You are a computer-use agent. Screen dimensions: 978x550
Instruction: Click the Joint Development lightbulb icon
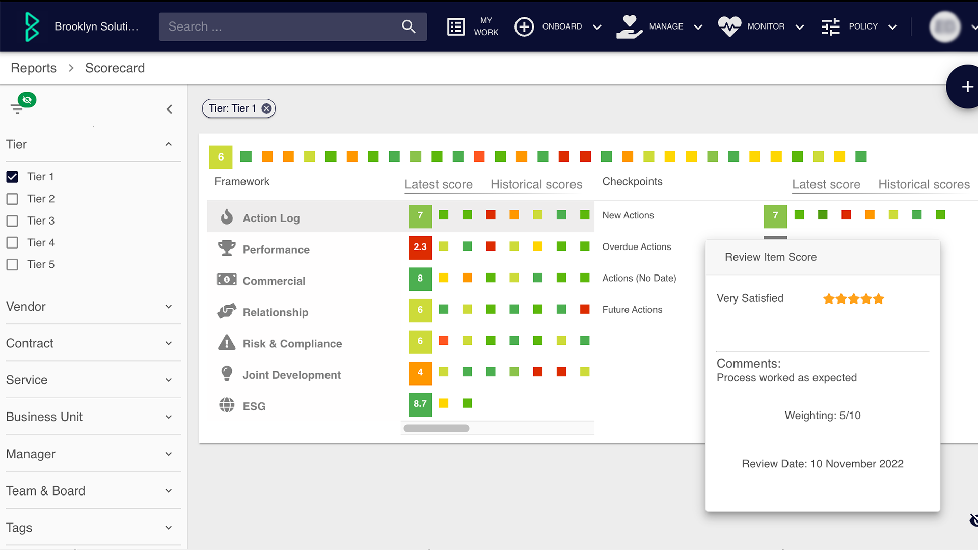point(227,374)
